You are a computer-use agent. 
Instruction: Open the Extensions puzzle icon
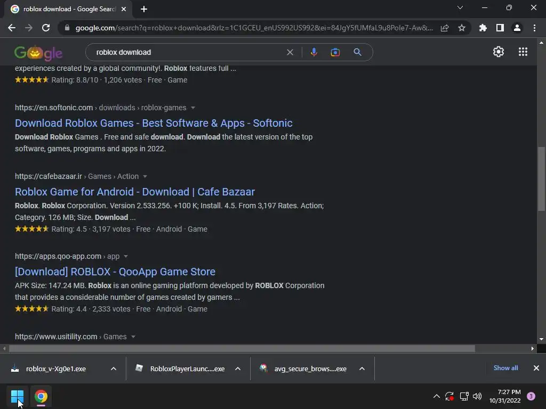(483, 28)
